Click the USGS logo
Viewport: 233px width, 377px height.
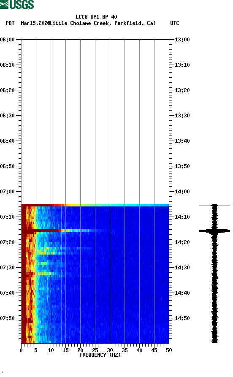click(17, 4)
